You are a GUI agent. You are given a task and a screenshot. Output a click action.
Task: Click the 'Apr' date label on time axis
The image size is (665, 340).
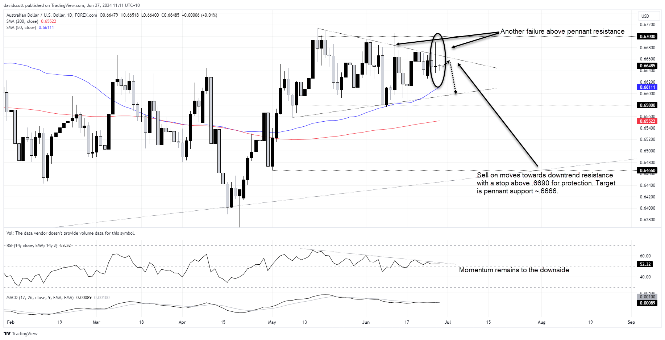coord(182,322)
